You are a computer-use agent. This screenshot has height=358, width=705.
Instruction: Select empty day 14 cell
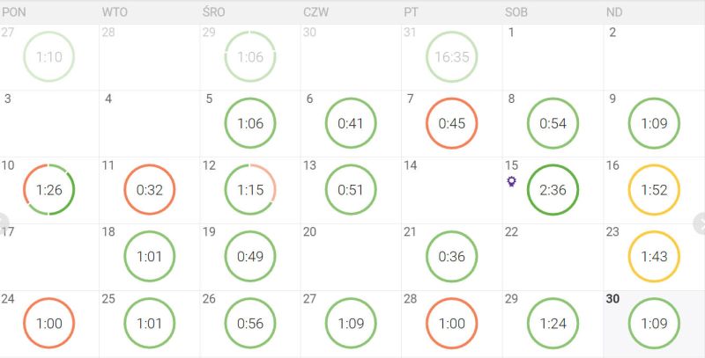[x=451, y=190]
